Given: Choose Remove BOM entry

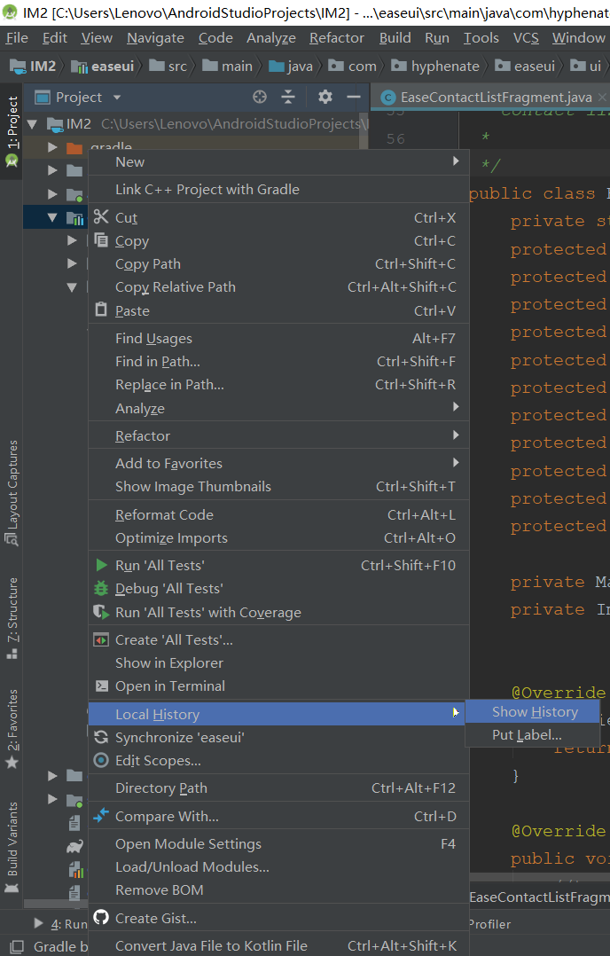Looking at the screenshot, I should (279, 890).
